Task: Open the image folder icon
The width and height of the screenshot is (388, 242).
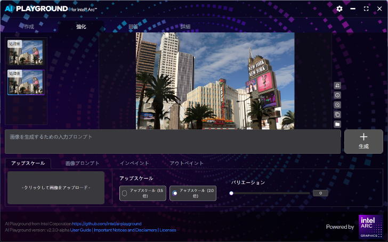Action: point(337,124)
